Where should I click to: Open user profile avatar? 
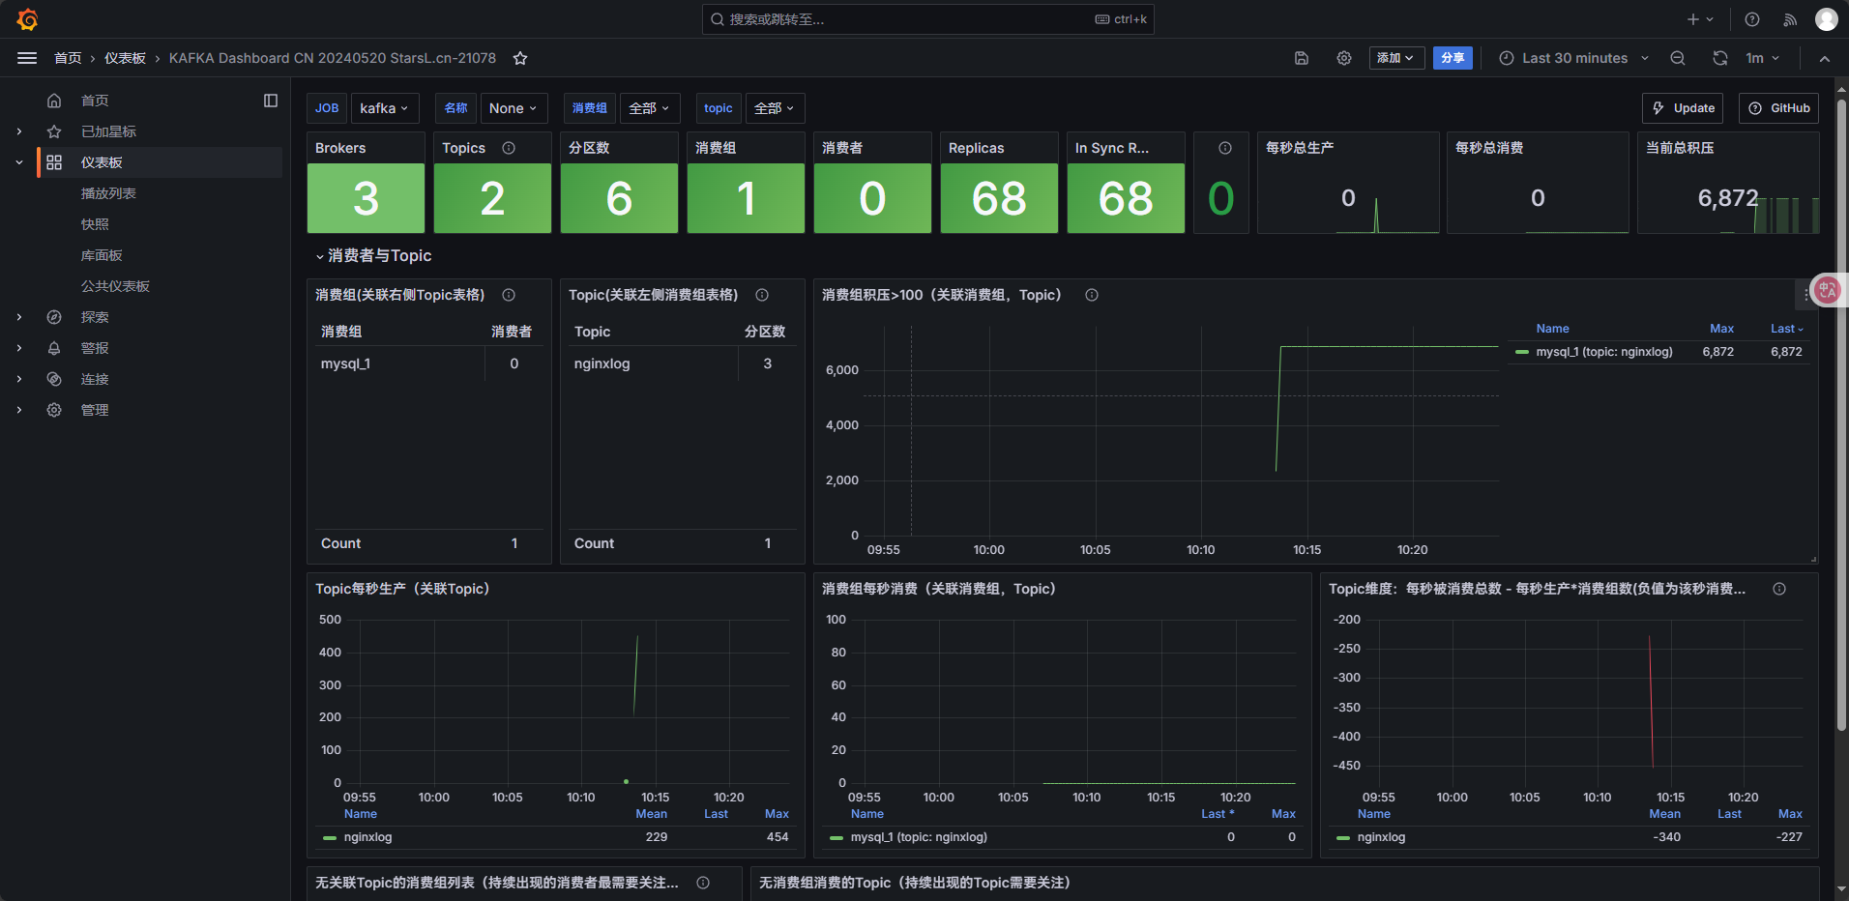coord(1827,19)
